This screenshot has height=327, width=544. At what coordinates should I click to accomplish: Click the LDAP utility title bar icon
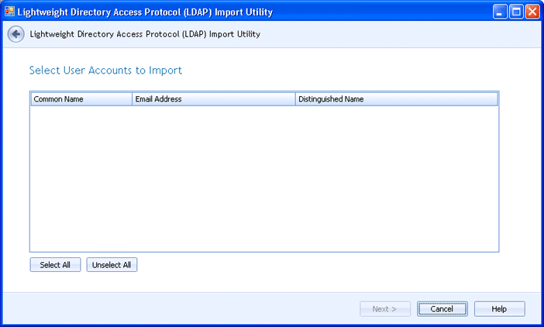(10, 12)
